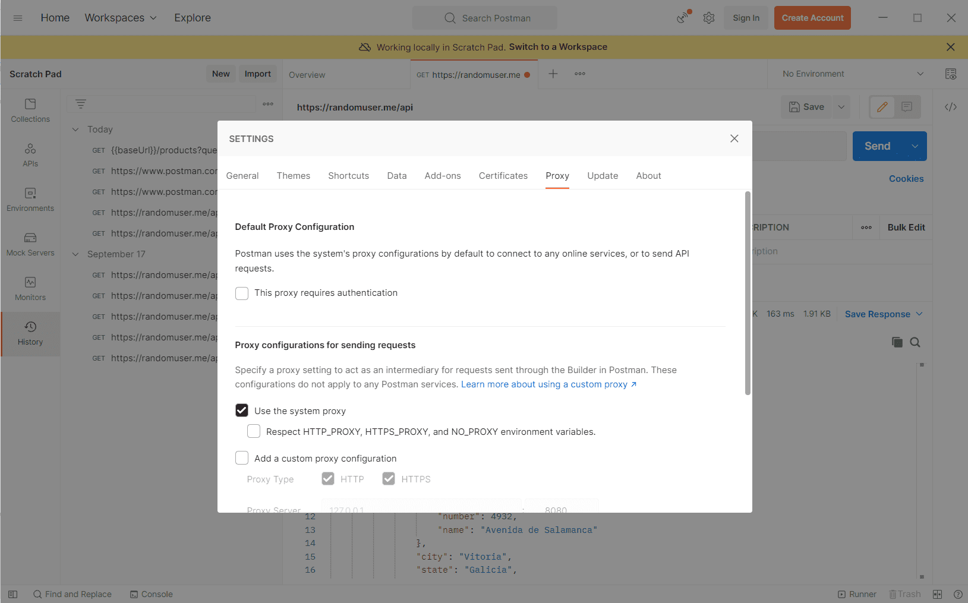Click the Create Account button
This screenshot has width=968, height=603.
[812, 18]
